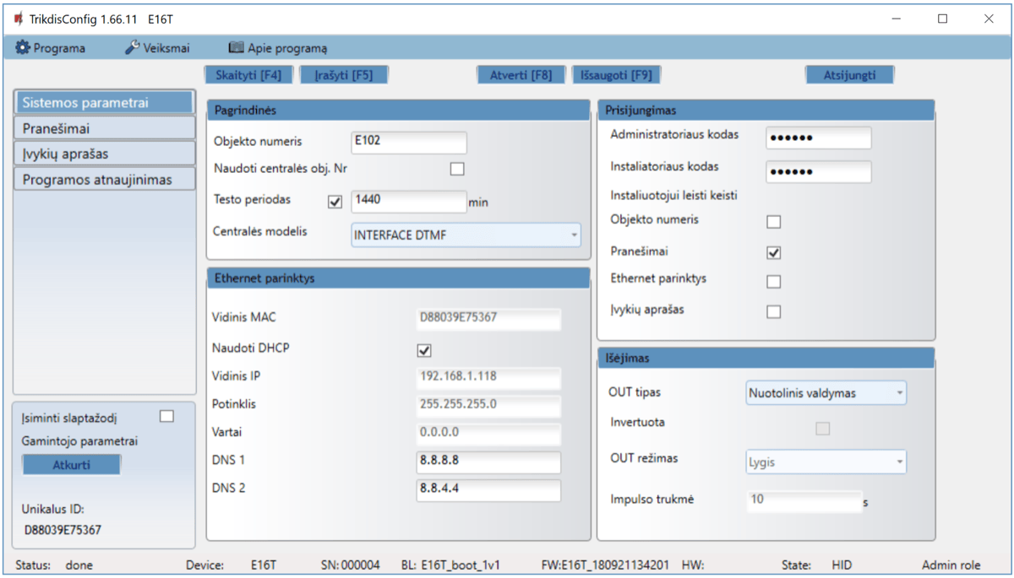The width and height of the screenshot is (1014, 578).
Task: Open the Centralės modelis dropdown
Action: pos(466,235)
